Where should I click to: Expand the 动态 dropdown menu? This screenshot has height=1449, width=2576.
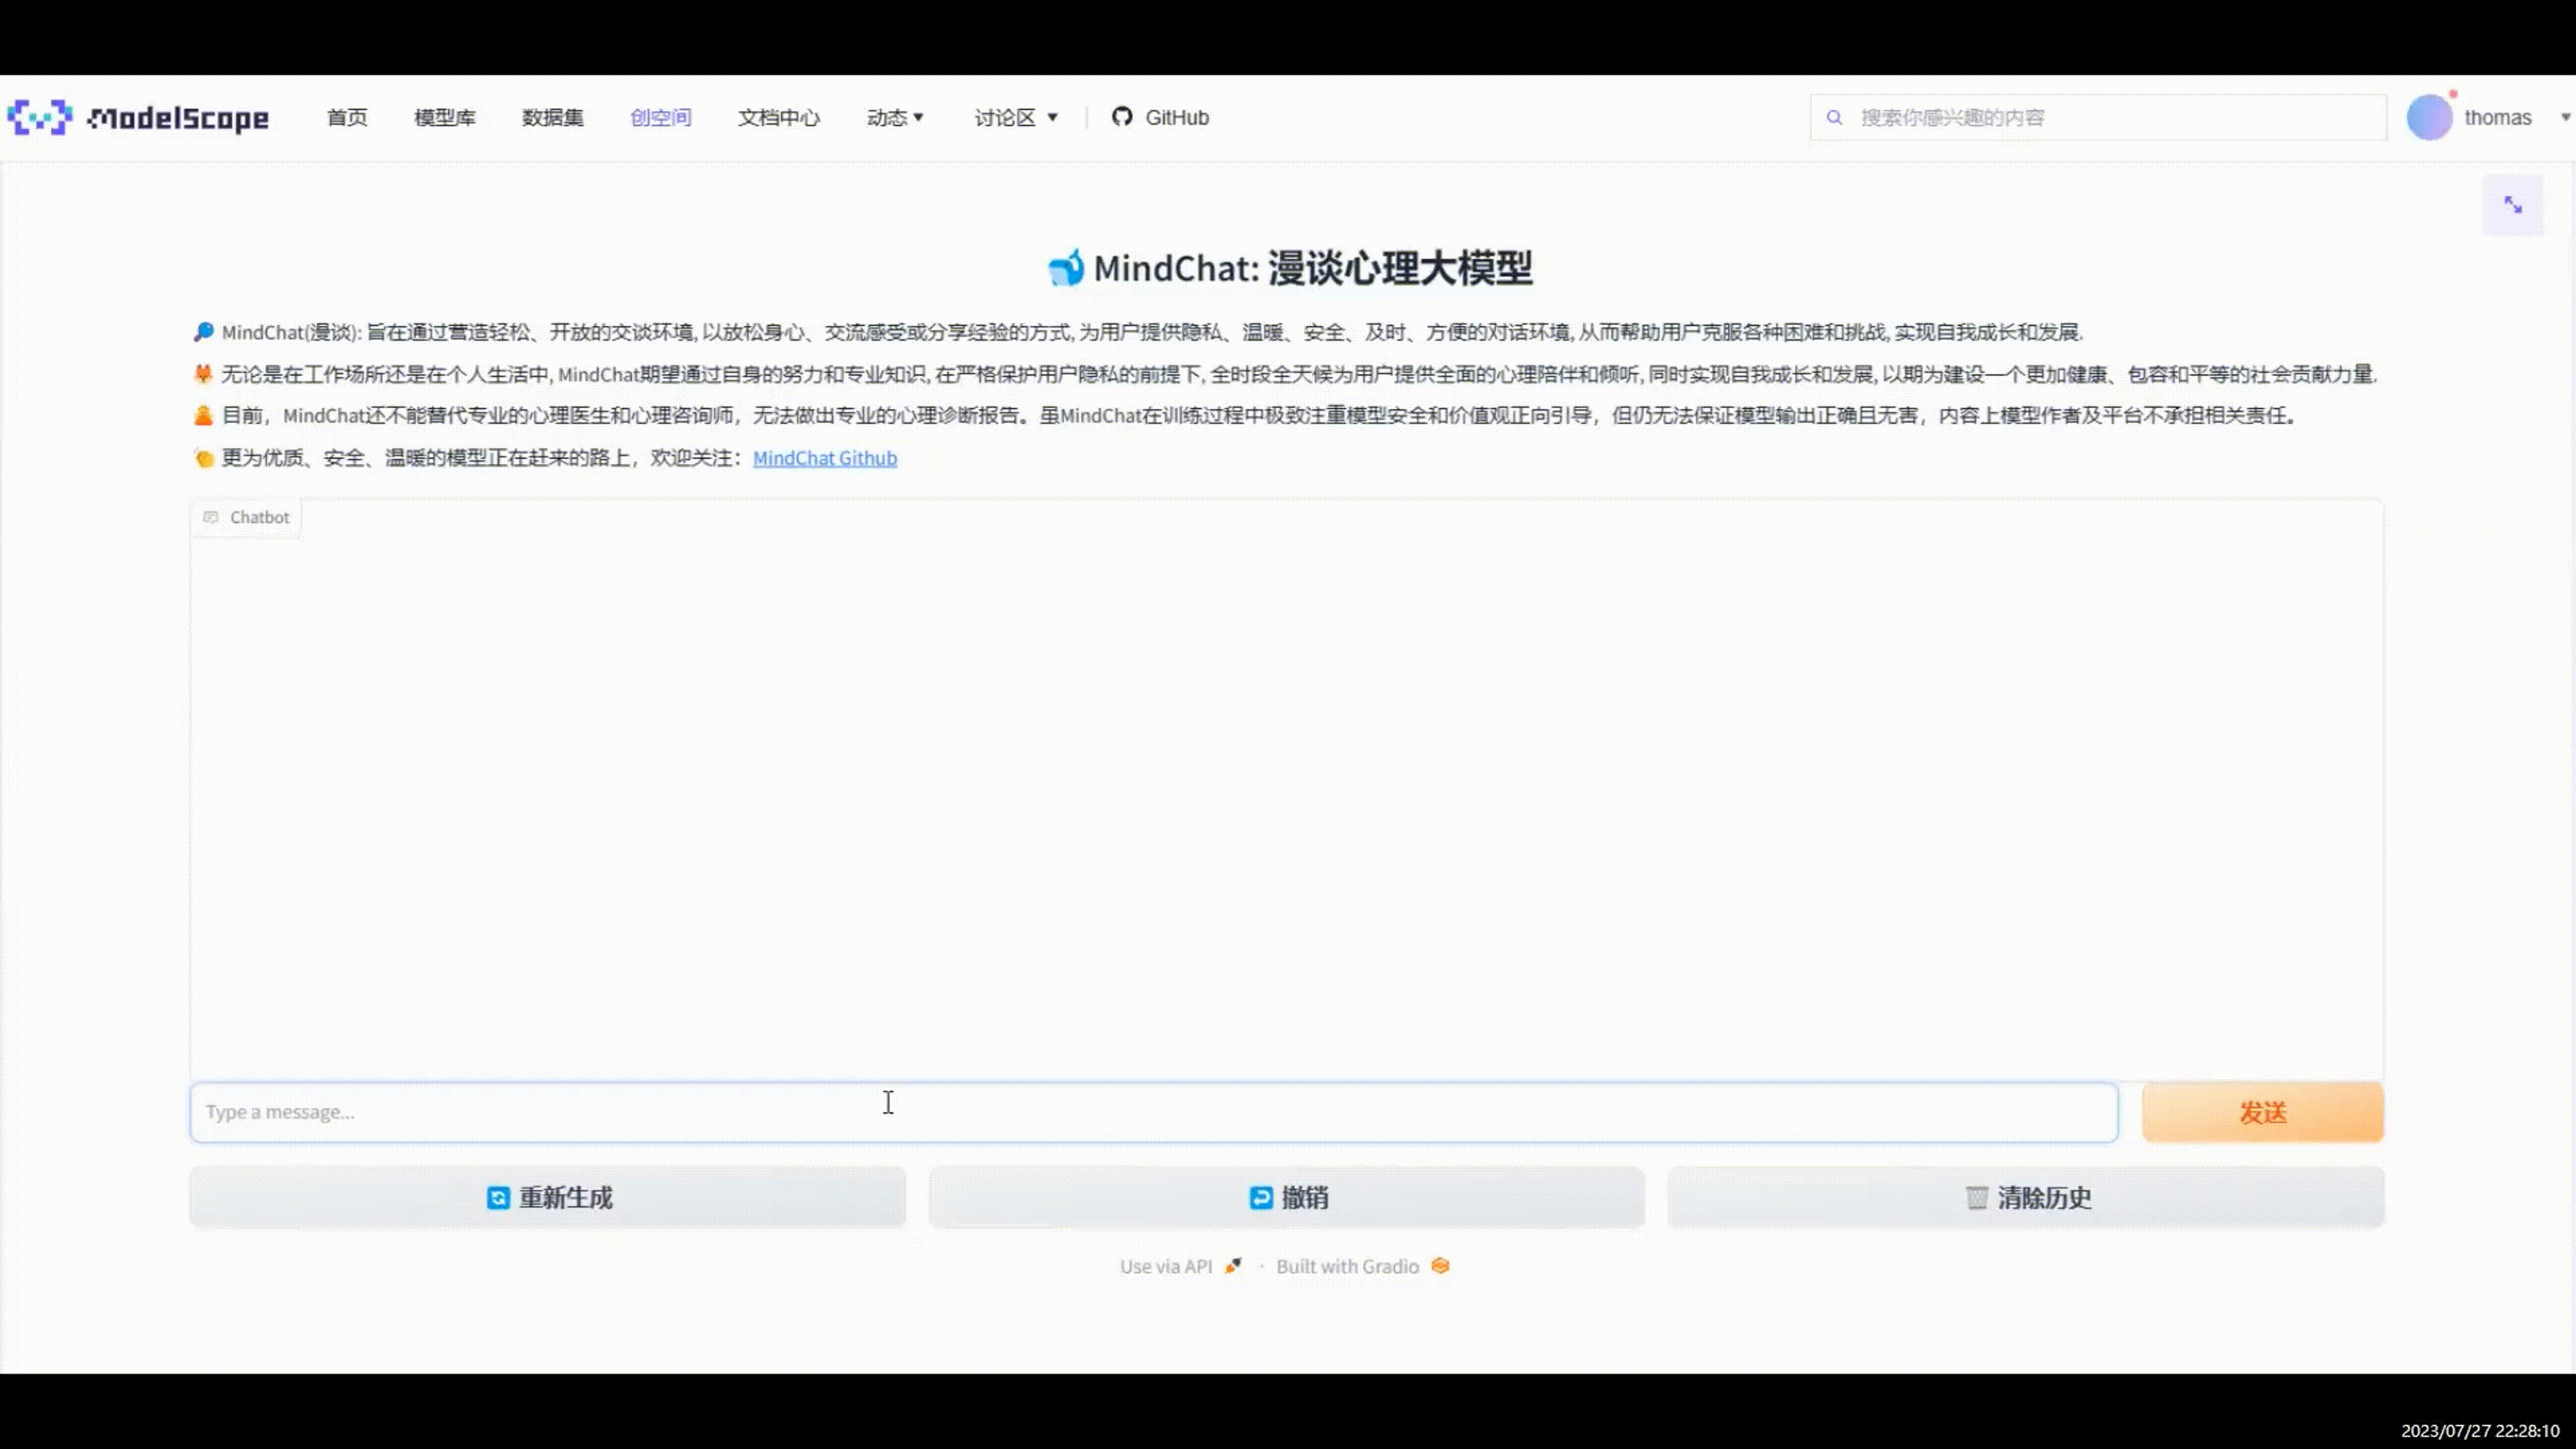click(x=895, y=117)
